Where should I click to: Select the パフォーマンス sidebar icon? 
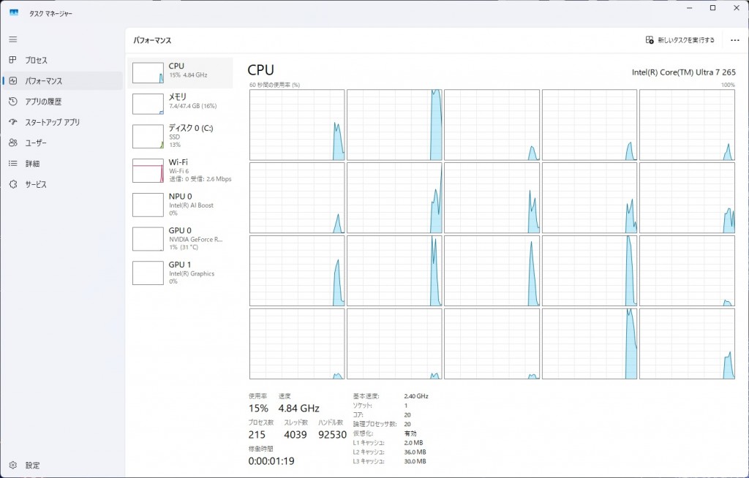[x=12, y=81]
